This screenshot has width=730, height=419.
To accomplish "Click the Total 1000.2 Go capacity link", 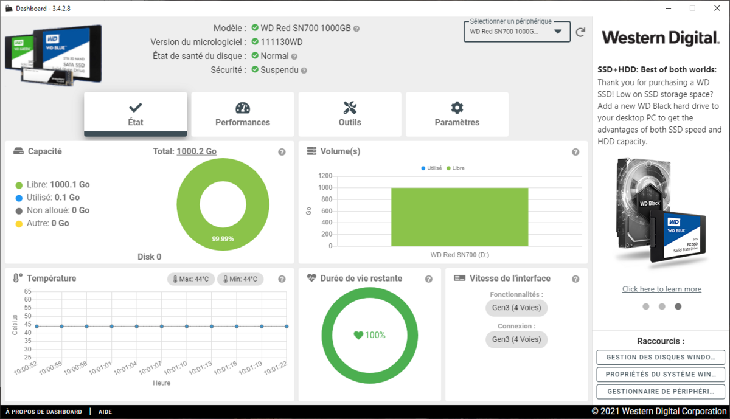I will pyautogui.click(x=196, y=151).
